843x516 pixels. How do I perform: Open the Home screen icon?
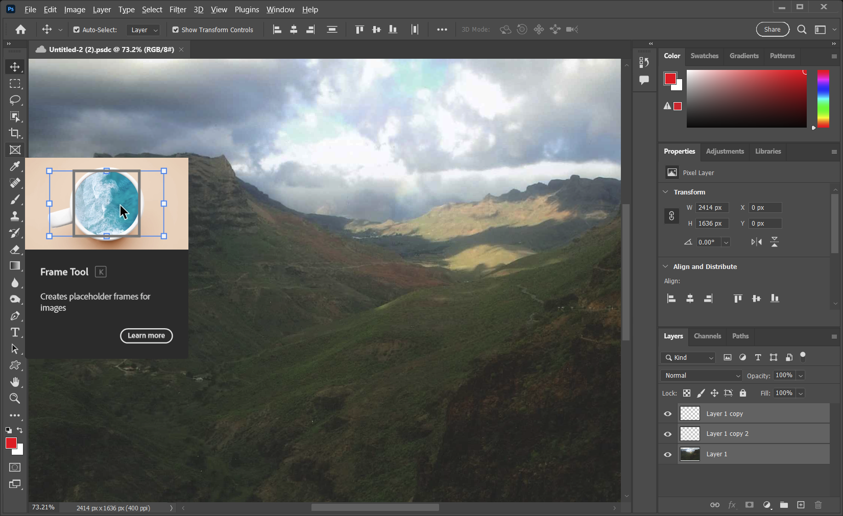20,30
